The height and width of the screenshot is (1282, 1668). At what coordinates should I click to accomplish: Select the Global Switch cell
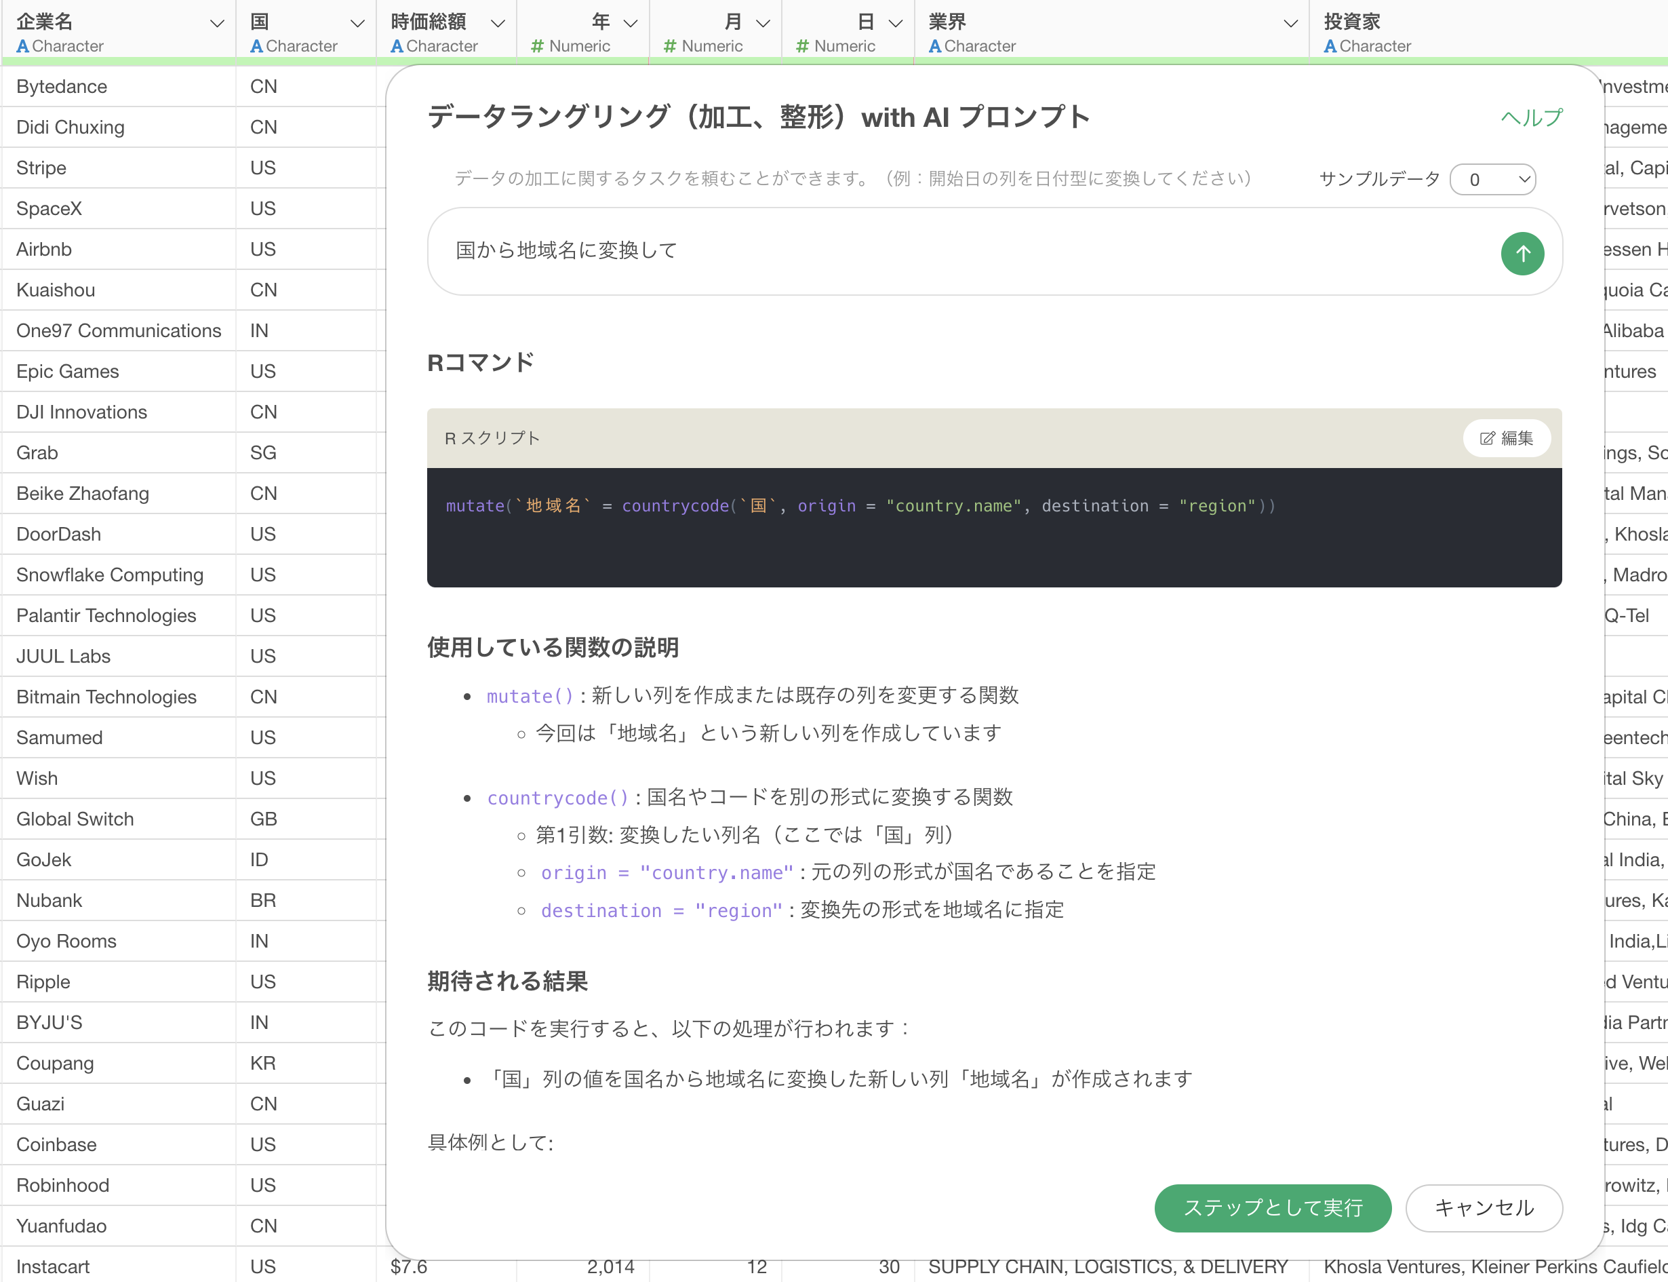pyautogui.click(x=118, y=819)
